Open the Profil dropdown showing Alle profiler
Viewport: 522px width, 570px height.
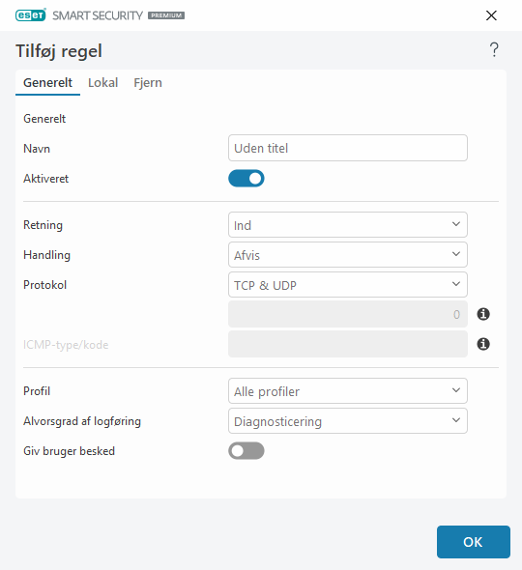(x=348, y=390)
